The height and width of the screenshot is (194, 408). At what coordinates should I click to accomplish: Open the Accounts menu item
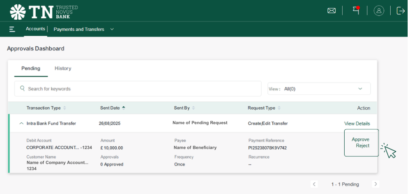click(35, 29)
